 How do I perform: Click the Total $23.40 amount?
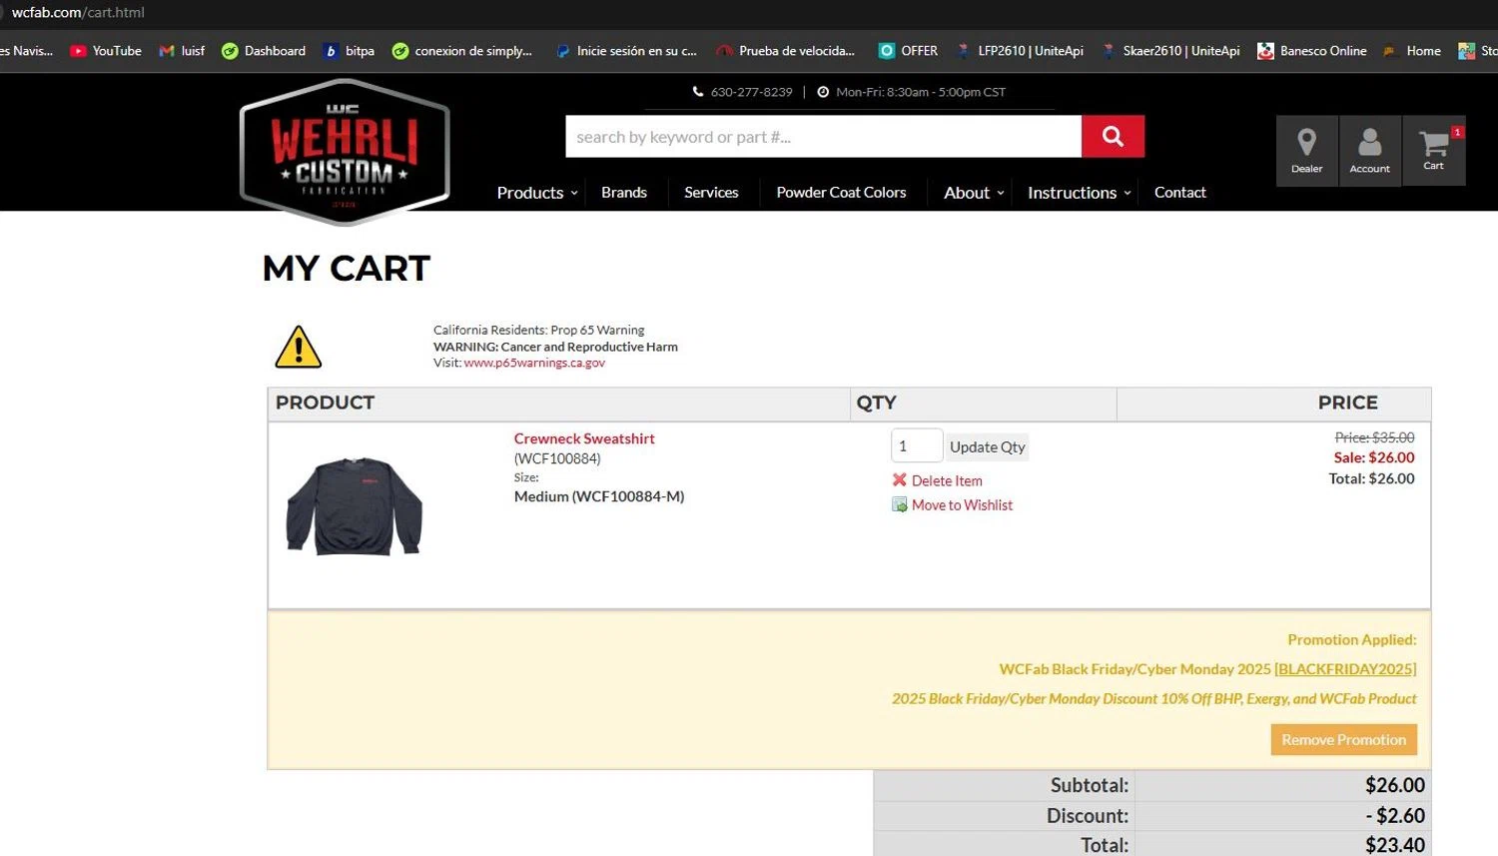(x=1394, y=845)
